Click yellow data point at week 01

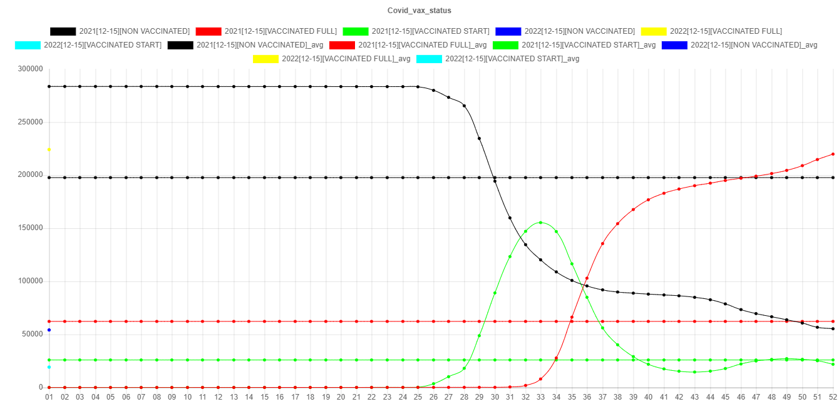coord(49,149)
